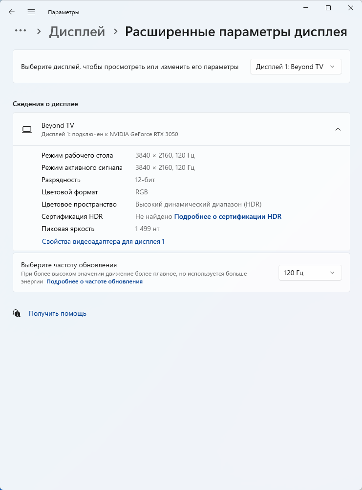Click the Beyond TV monitor icon
362x490 pixels.
coord(27,129)
